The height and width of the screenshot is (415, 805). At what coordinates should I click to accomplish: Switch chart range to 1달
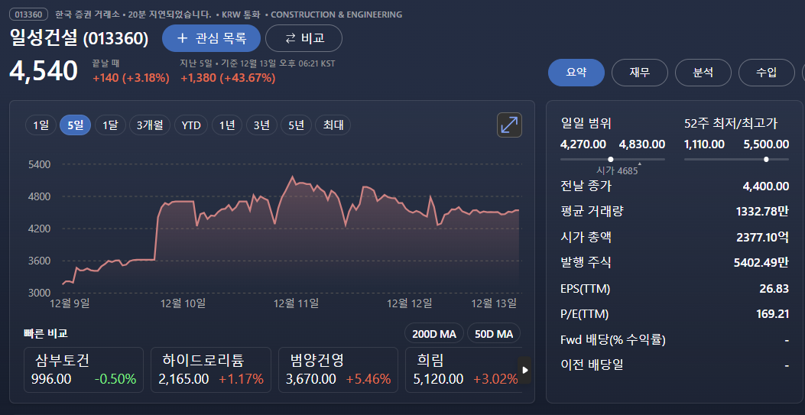pyautogui.click(x=110, y=125)
